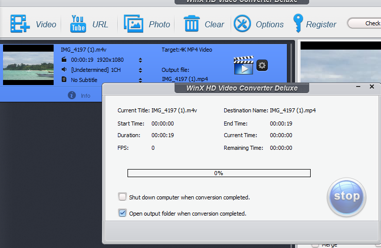The height and width of the screenshot is (248, 381).
Task: Click the Destination Name value in dialog
Action: click(x=293, y=110)
